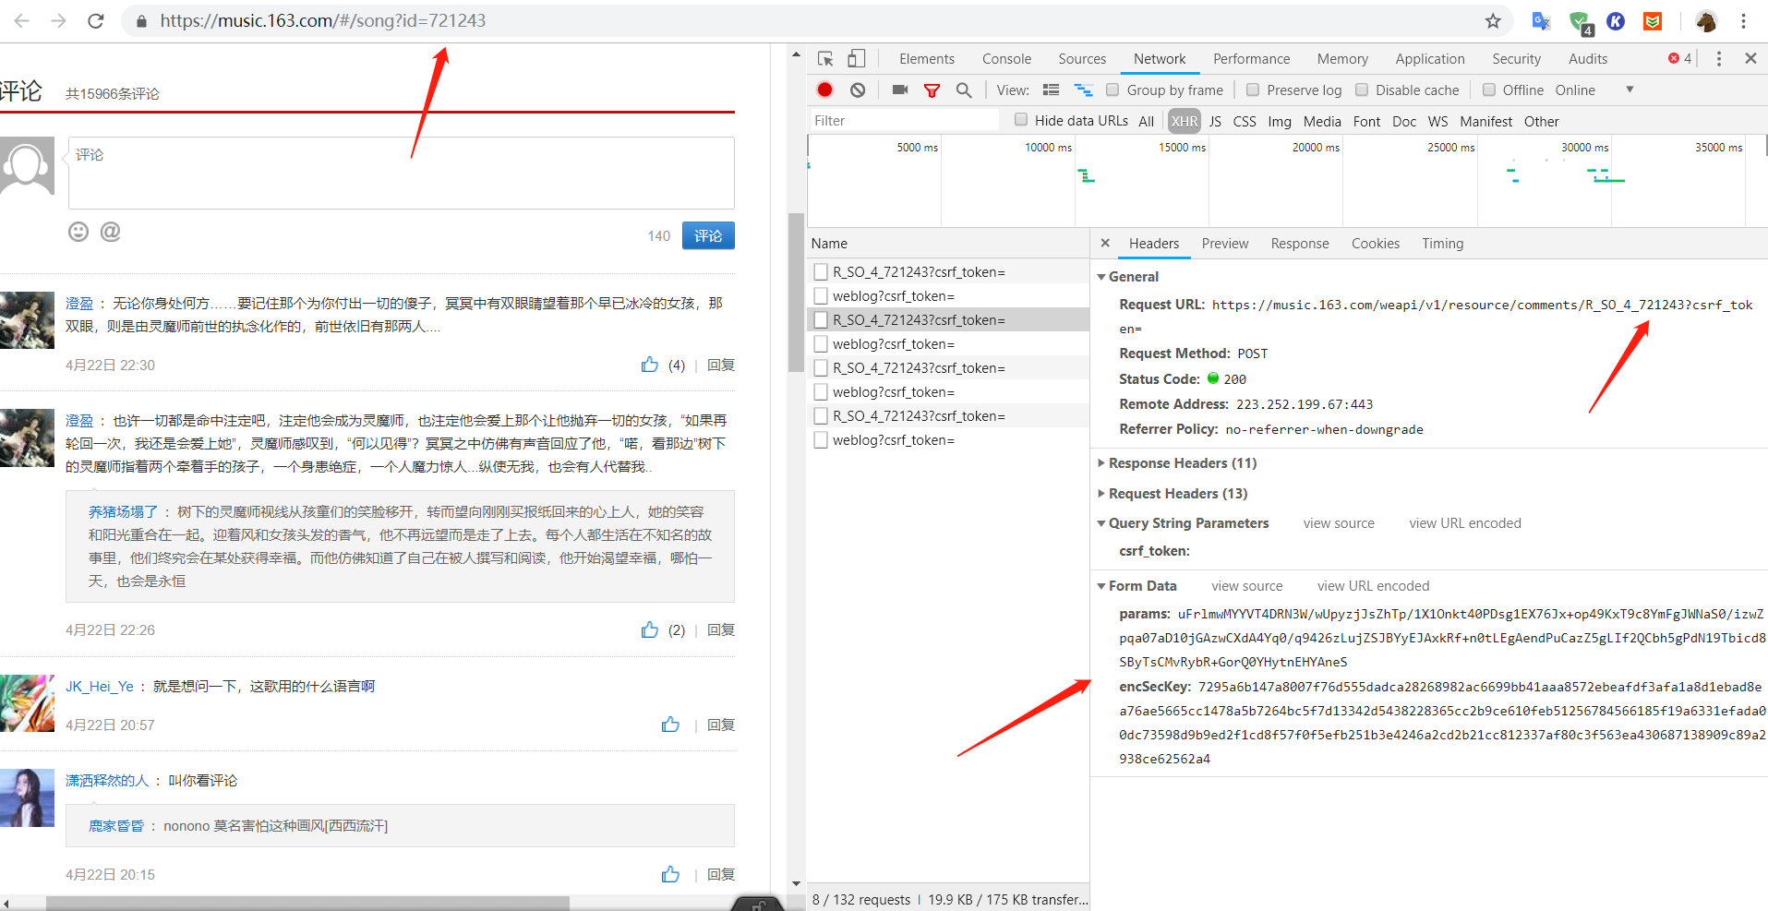
Task: Open the emoji picker under the comment box
Action: [78, 232]
